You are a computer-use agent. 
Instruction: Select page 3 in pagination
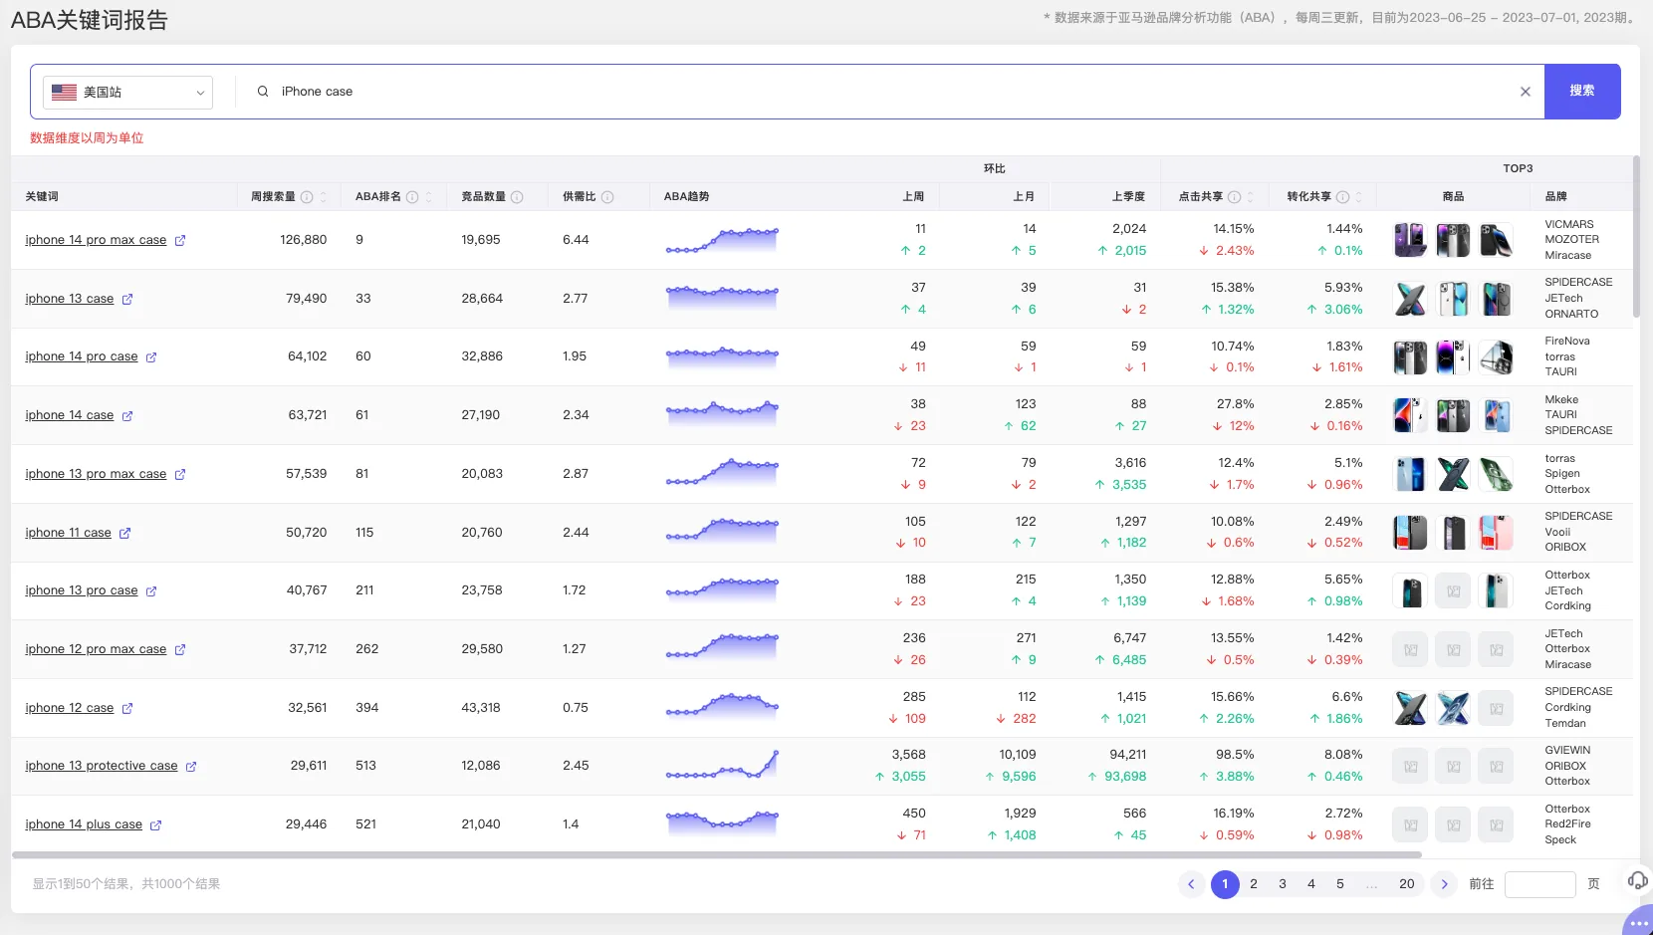(x=1283, y=884)
